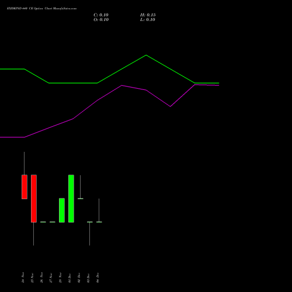Click the 27 Nov flat candle
This screenshot has width=292, height=292.
click(x=53, y=222)
